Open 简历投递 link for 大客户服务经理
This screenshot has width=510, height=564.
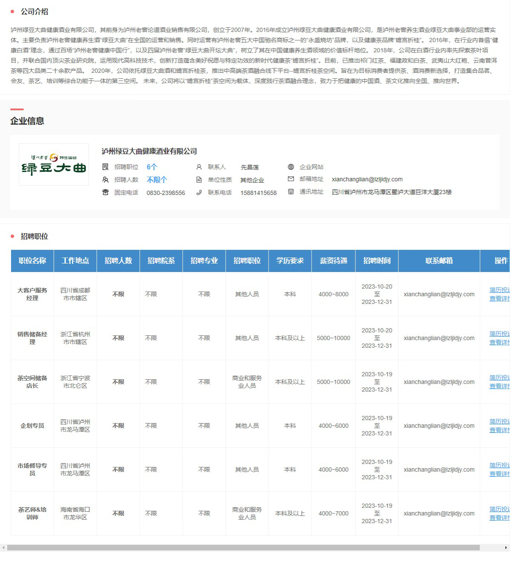click(x=499, y=290)
